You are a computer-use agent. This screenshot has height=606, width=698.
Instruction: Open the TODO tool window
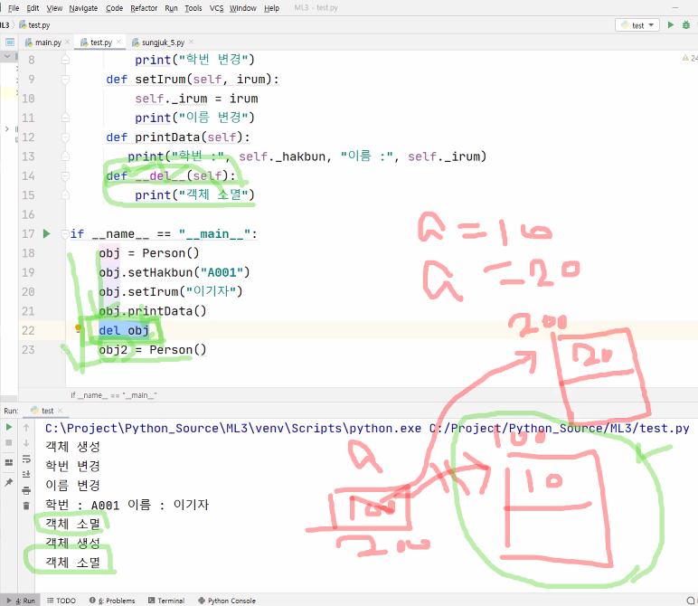tap(61, 601)
